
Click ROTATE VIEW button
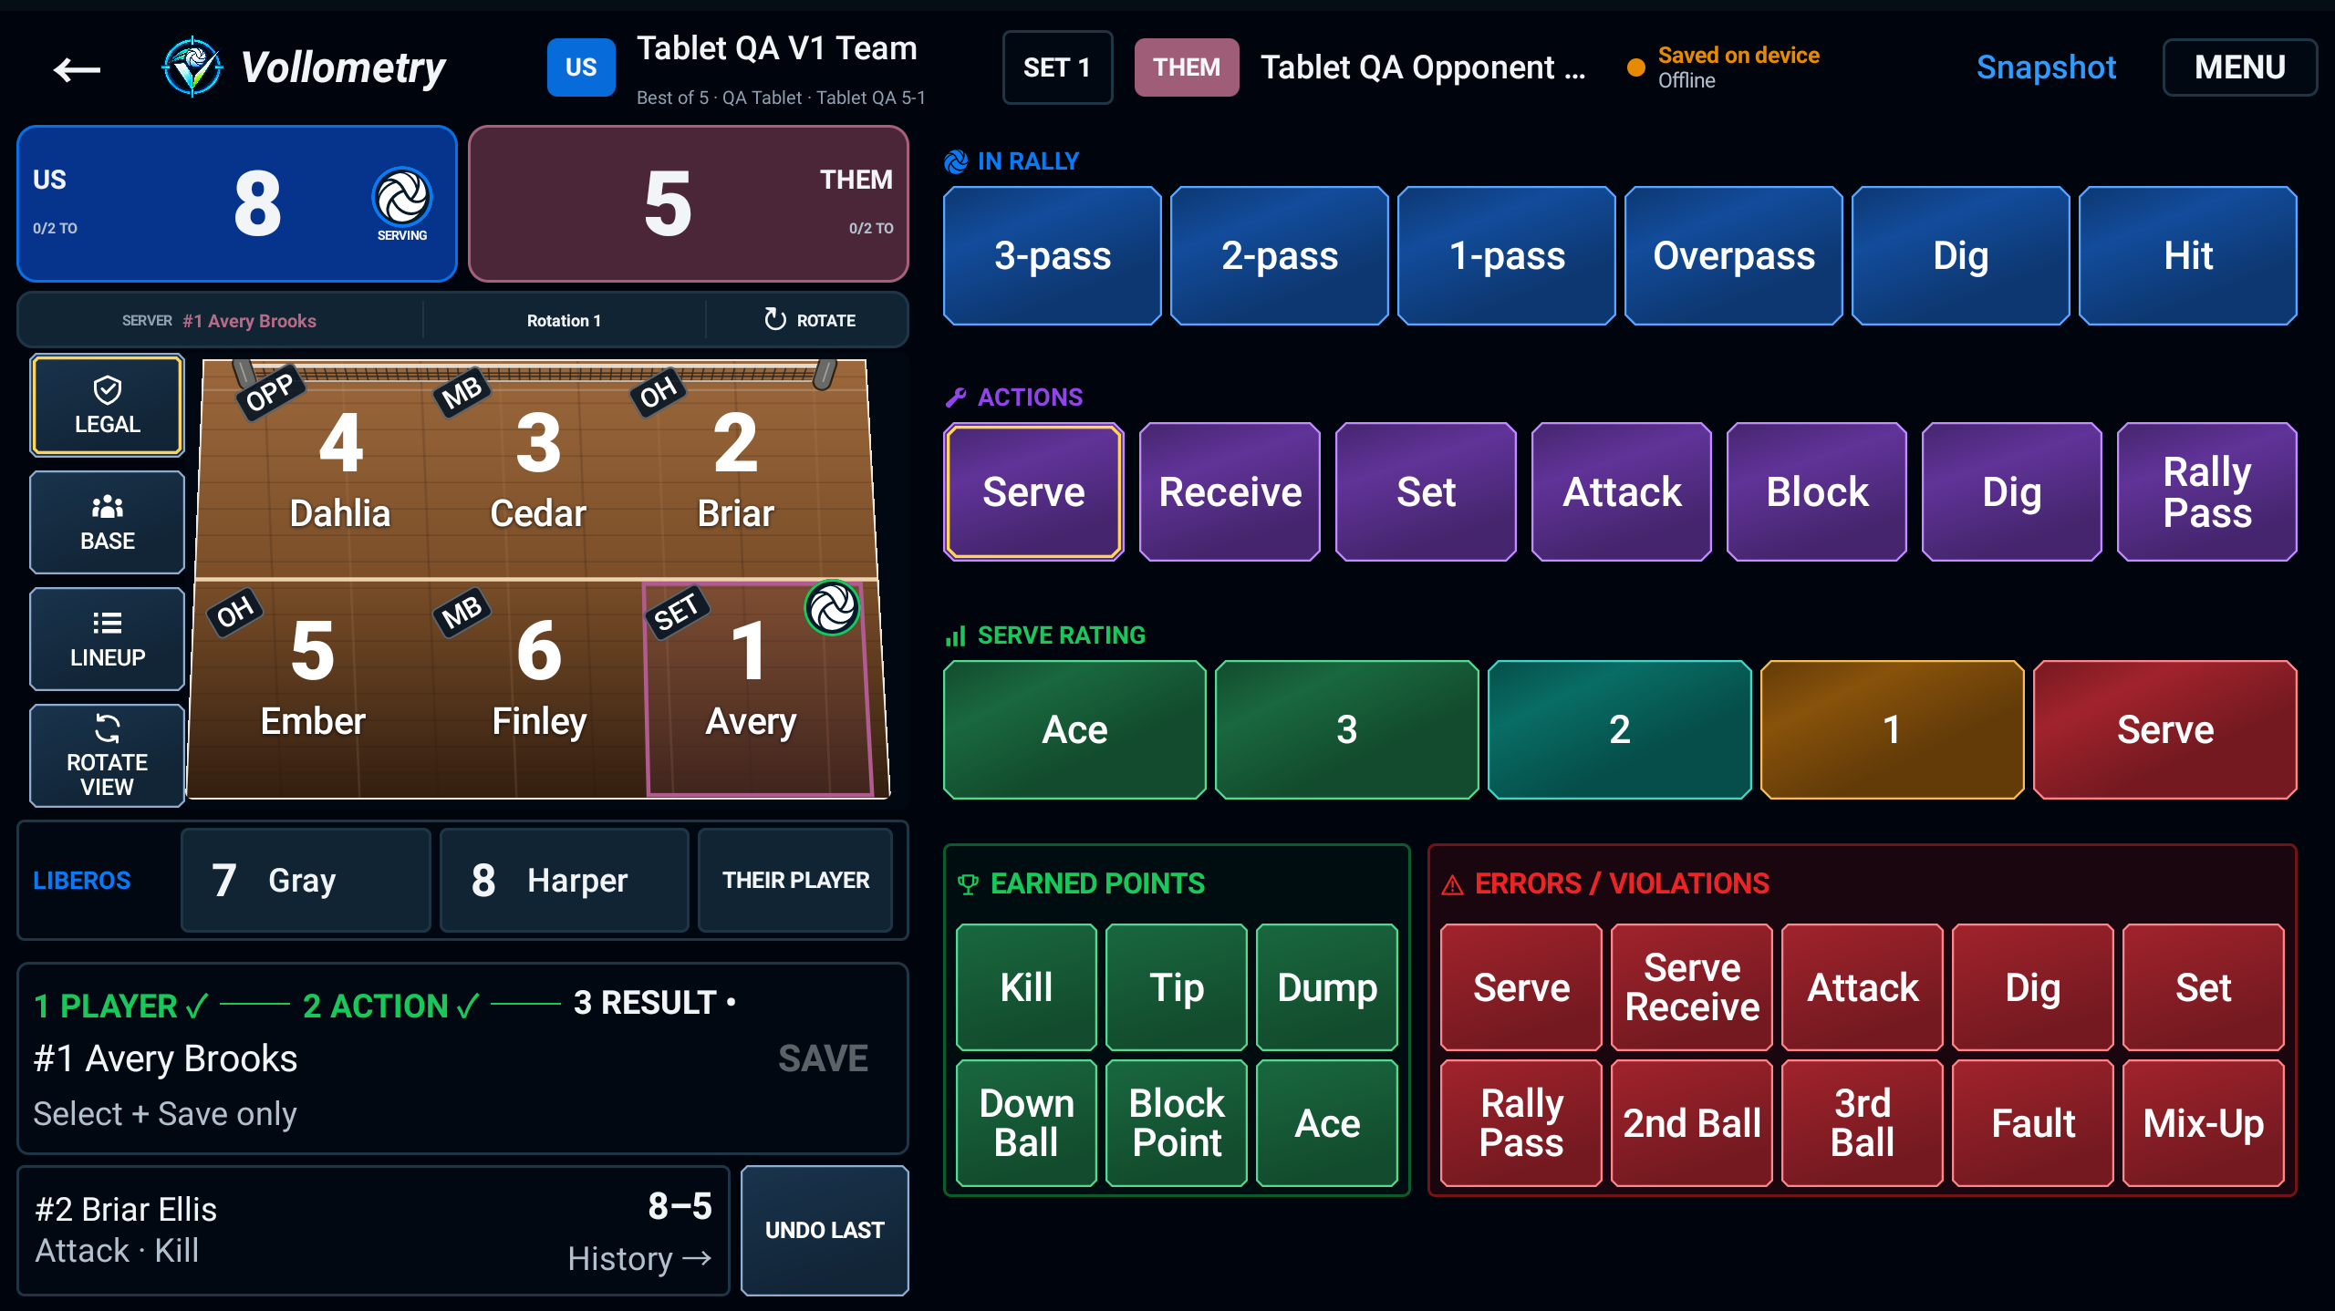(108, 755)
